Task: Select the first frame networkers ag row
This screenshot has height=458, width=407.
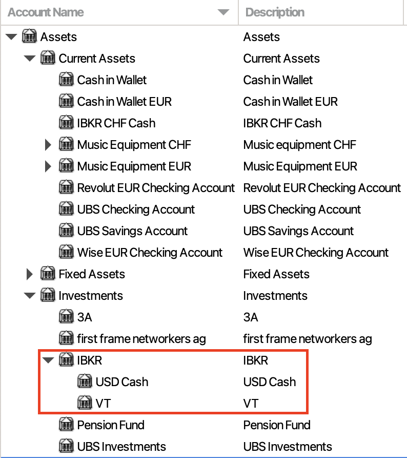Action: point(203,339)
